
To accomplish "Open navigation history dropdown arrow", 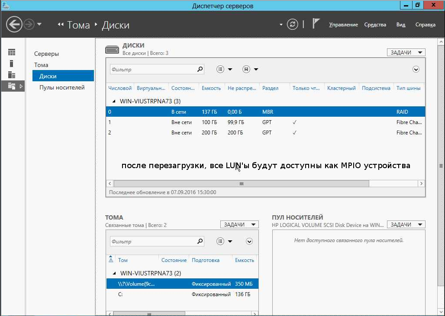I will 39,24.
